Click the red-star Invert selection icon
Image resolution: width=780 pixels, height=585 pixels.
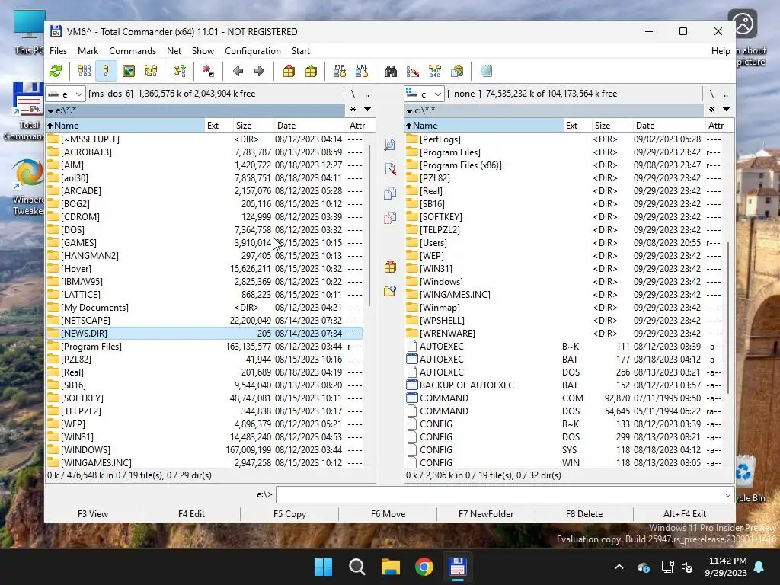[208, 71]
